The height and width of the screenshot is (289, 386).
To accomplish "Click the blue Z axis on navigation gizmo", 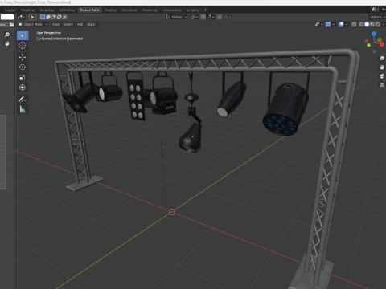I will pyautogui.click(x=374, y=34).
